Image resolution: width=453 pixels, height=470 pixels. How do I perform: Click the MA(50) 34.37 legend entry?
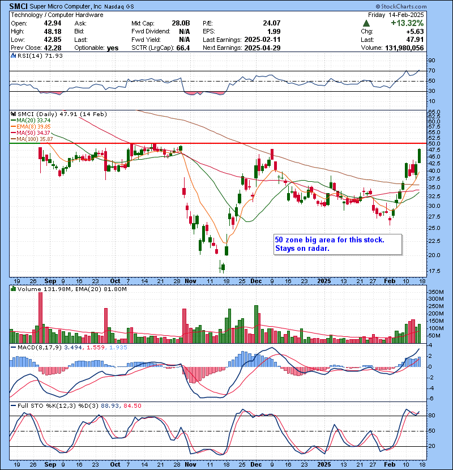click(31, 133)
